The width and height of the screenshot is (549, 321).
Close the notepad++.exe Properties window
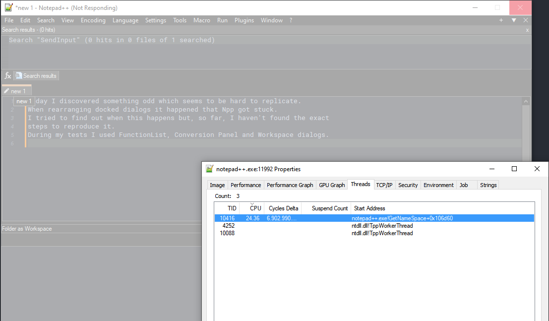click(x=537, y=169)
